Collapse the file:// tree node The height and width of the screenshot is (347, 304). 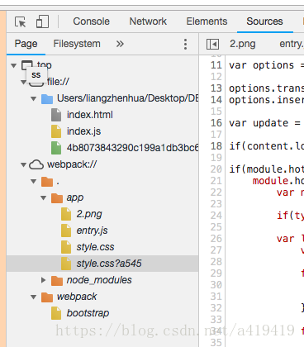[23, 82]
